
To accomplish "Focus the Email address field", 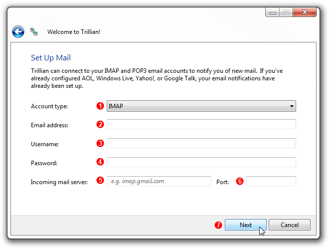I will [201, 124].
